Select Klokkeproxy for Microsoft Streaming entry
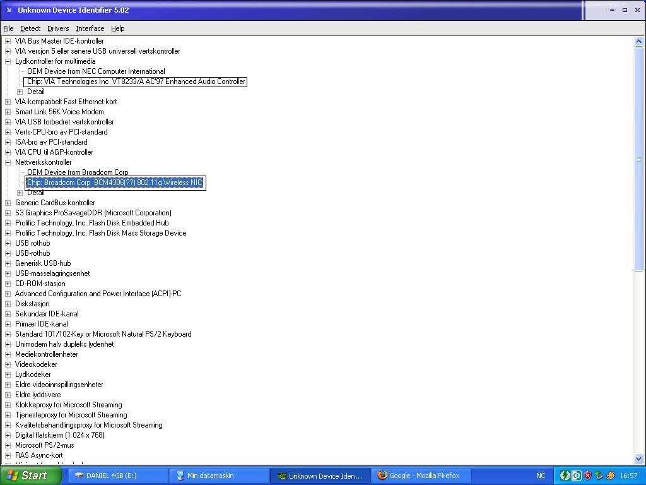The image size is (646, 485). (x=68, y=405)
